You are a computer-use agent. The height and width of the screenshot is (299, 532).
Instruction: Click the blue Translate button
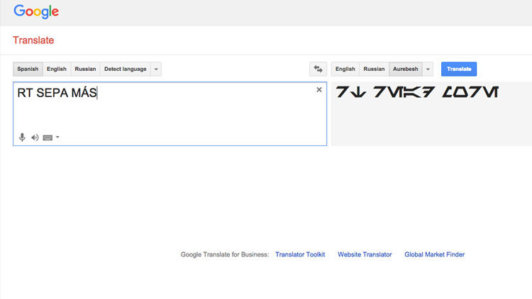pyautogui.click(x=459, y=69)
